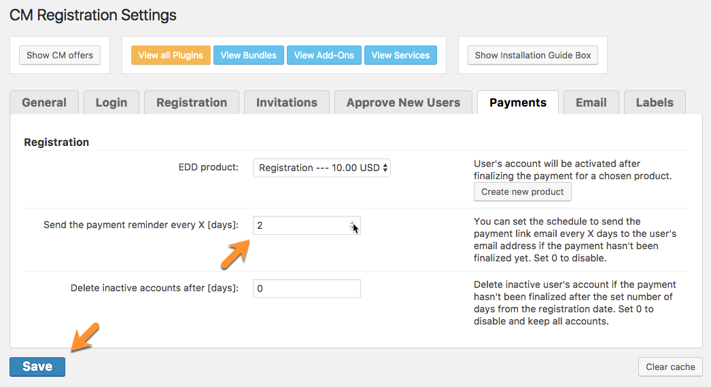Click the payment reminder stepper arrows
711x387 pixels.
(352, 225)
